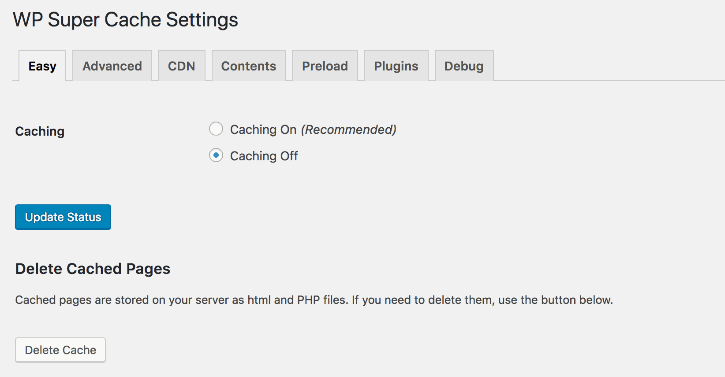This screenshot has width=725, height=377.
Task: Click the WP Super Cache Settings heading
Action: 126,20
